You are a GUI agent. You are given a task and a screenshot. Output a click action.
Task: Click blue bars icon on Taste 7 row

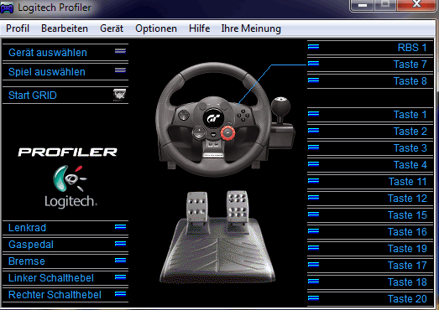point(314,64)
